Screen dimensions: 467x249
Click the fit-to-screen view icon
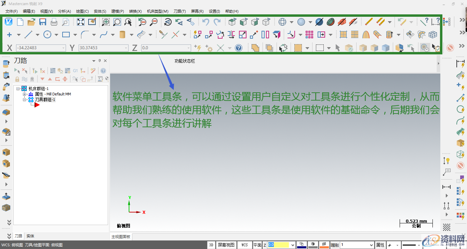point(80,22)
